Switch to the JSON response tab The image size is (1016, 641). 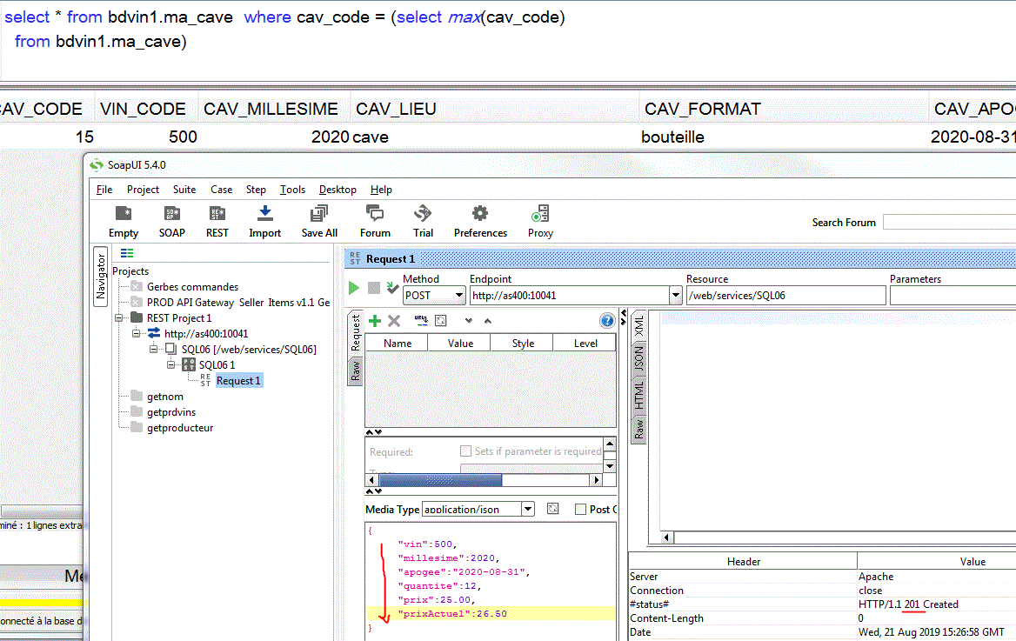638,359
